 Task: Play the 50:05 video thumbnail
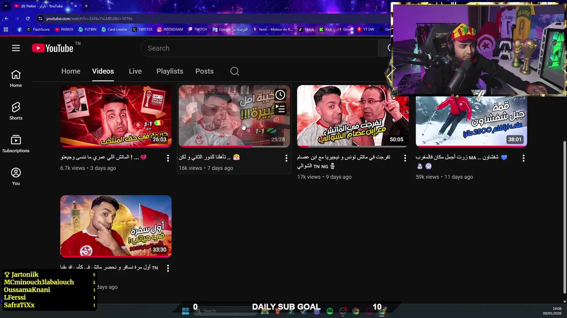pos(353,116)
